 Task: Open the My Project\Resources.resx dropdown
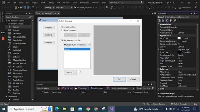click(x=77, y=45)
